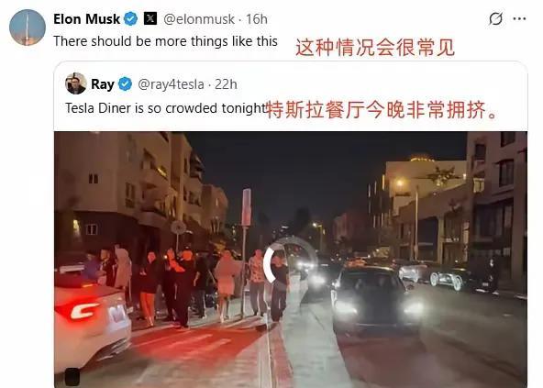Visit the @elonmusk handle link
This screenshot has height=388, width=543.
(x=199, y=19)
